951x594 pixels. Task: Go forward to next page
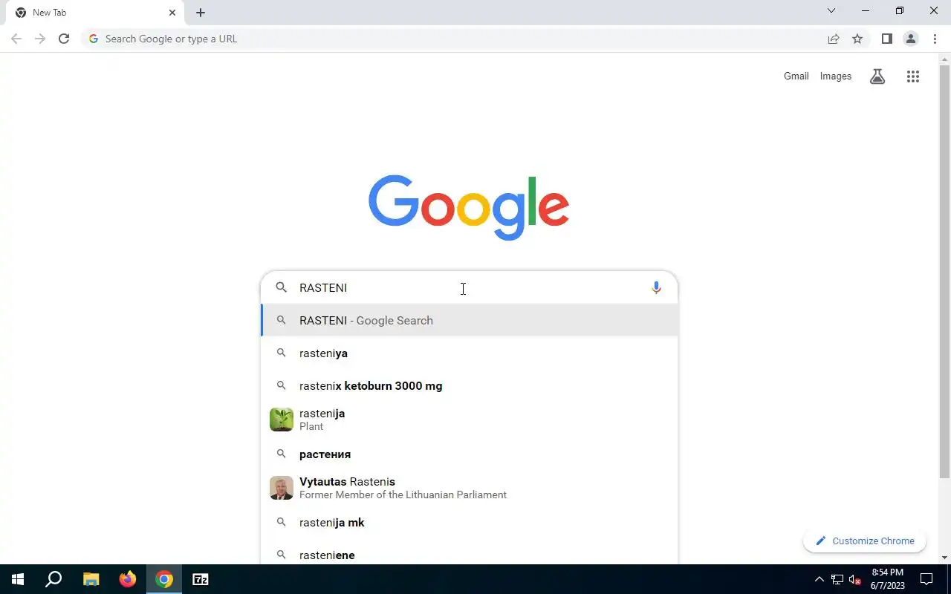click(40, 39)
